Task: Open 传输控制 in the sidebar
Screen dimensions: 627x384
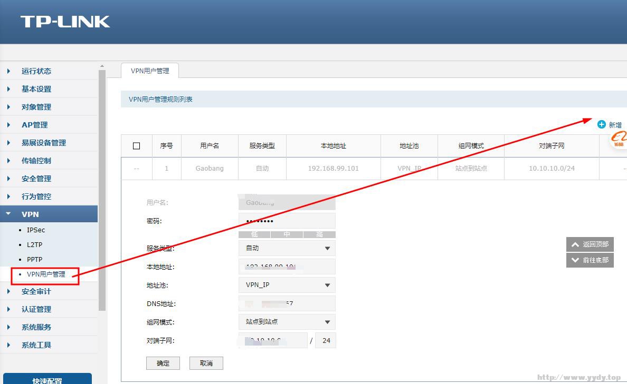Action: (x=36, y=161)
